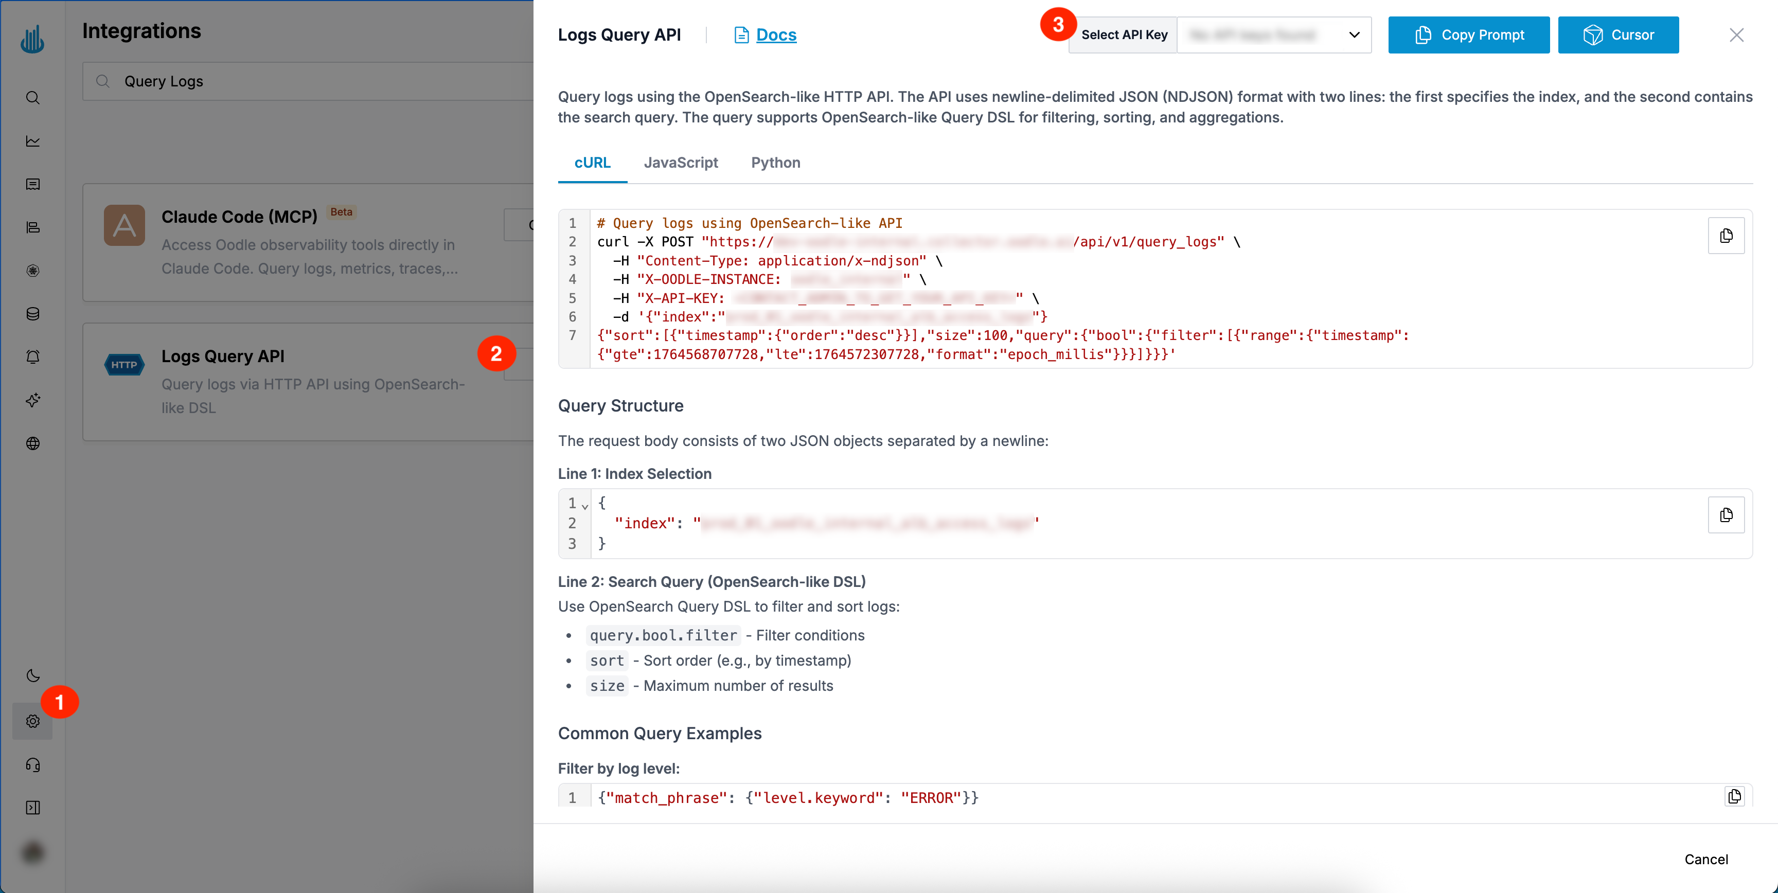This screenshot has width=1778, height=893.
Task: Open the Settings gear in sidebar
Action: [x=32, y=721]
